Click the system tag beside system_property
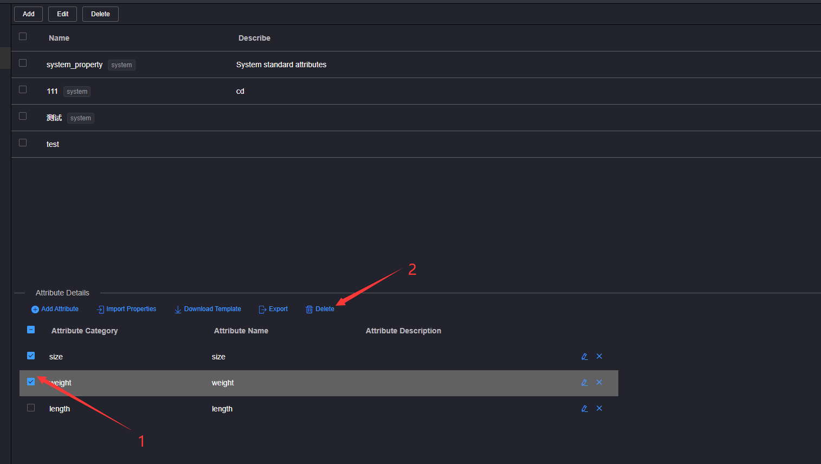 tap(121, 65)
